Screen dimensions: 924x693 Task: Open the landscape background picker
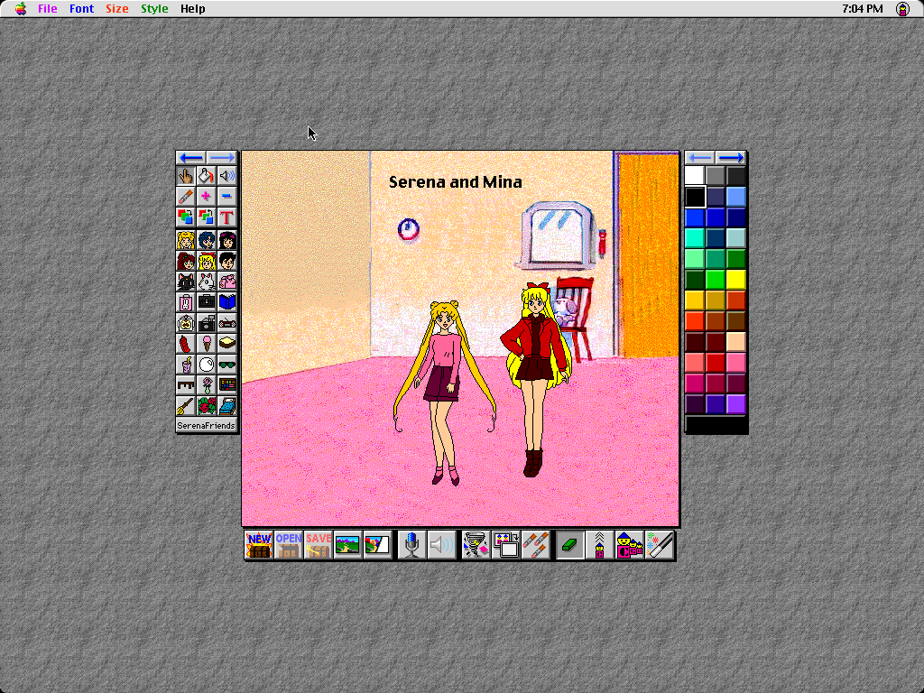click(347, 545)
